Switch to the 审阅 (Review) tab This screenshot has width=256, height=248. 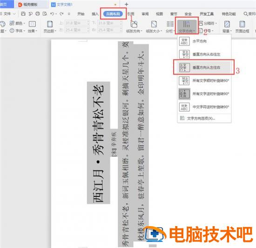tap(145, 14)
